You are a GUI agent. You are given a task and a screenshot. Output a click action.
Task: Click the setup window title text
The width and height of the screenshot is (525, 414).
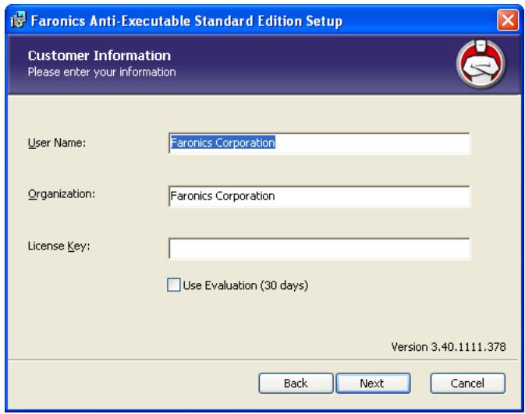pos(186,21)
